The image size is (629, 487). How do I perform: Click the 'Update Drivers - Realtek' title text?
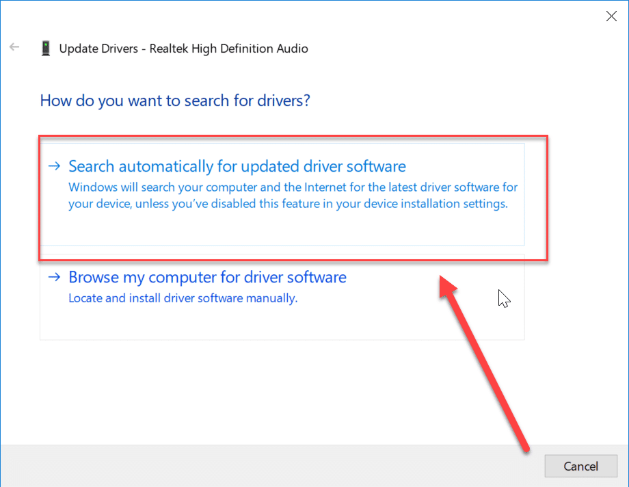pos(183,49)
